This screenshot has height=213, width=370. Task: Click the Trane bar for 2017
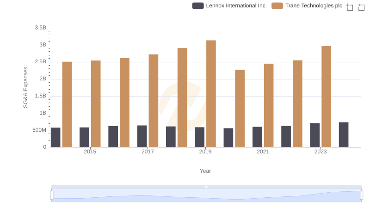(x=154, y=101)
